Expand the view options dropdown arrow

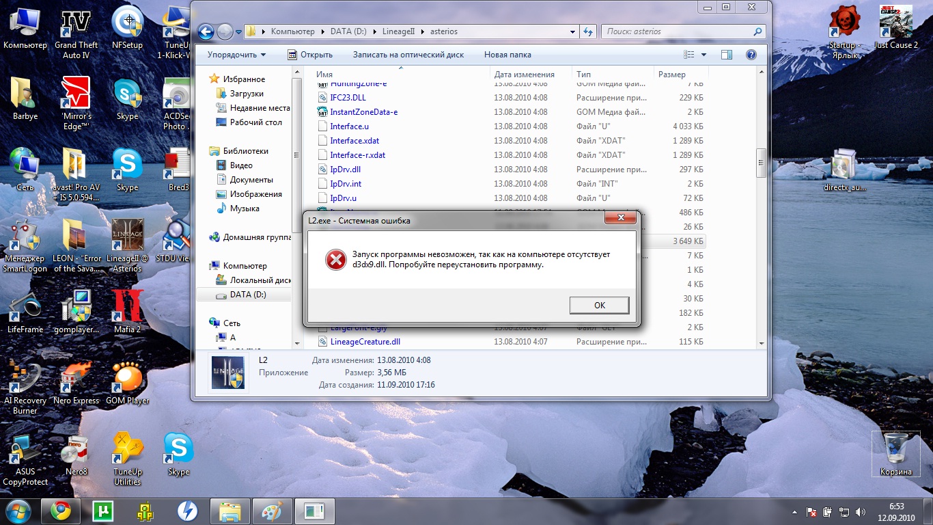click(x=704, y=55)
